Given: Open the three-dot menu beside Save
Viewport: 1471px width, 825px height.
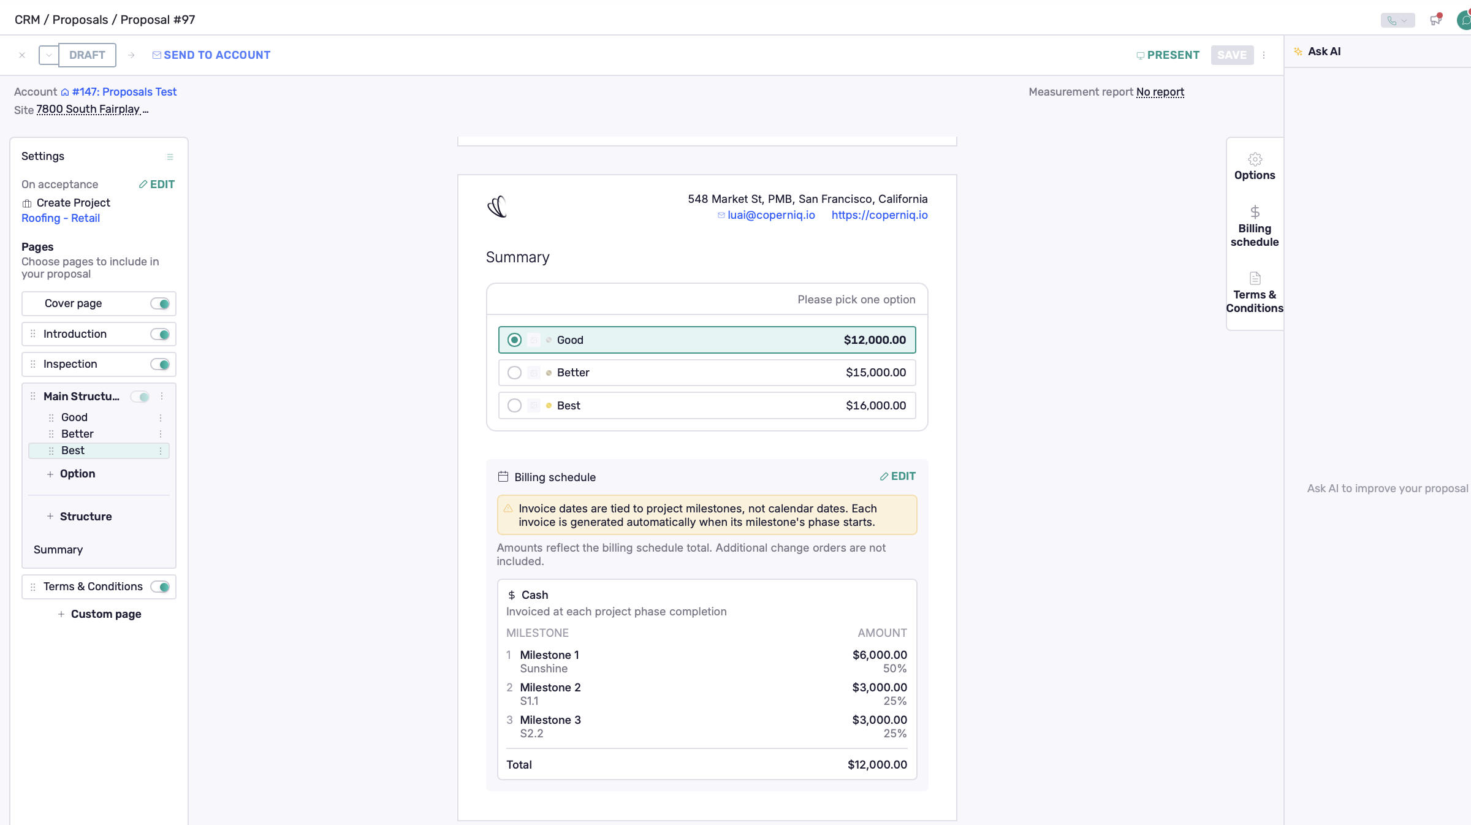Looking at the screenshot, I should click(x=1264, y=55).
